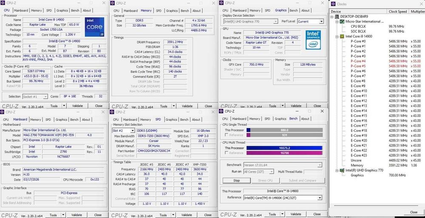Click the CPU-Z title icon of the Bench window
This screenshot has height=218, width=425.
click(221, 111)
